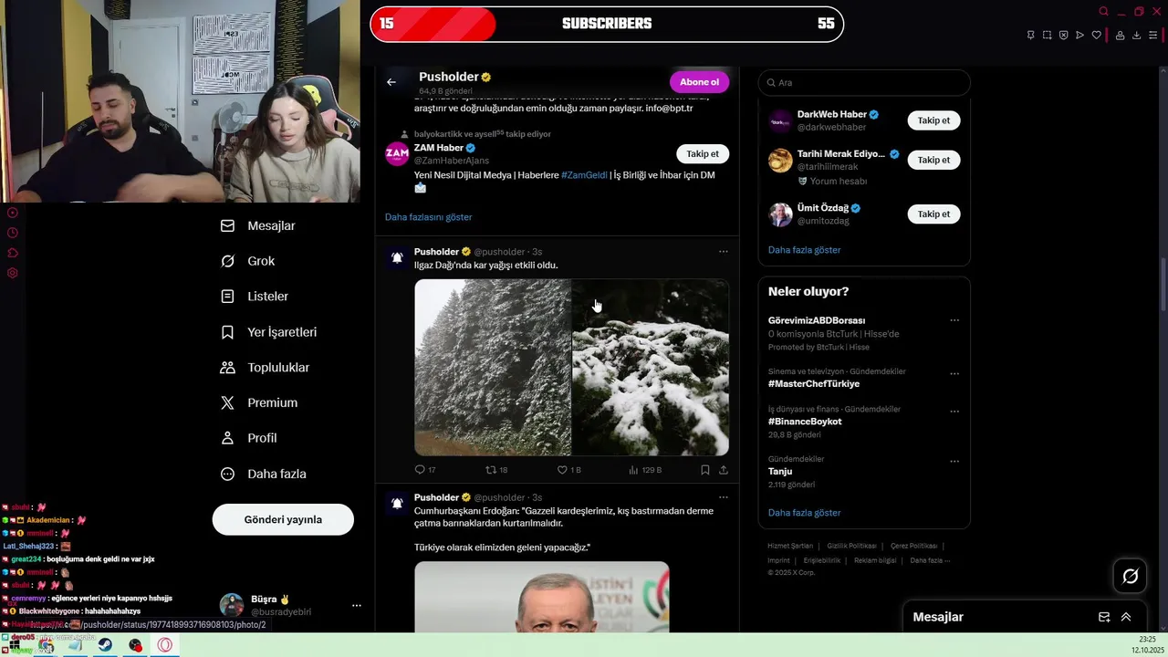Open the browser easy setup sliders icon

click(x=1153, y=36)
